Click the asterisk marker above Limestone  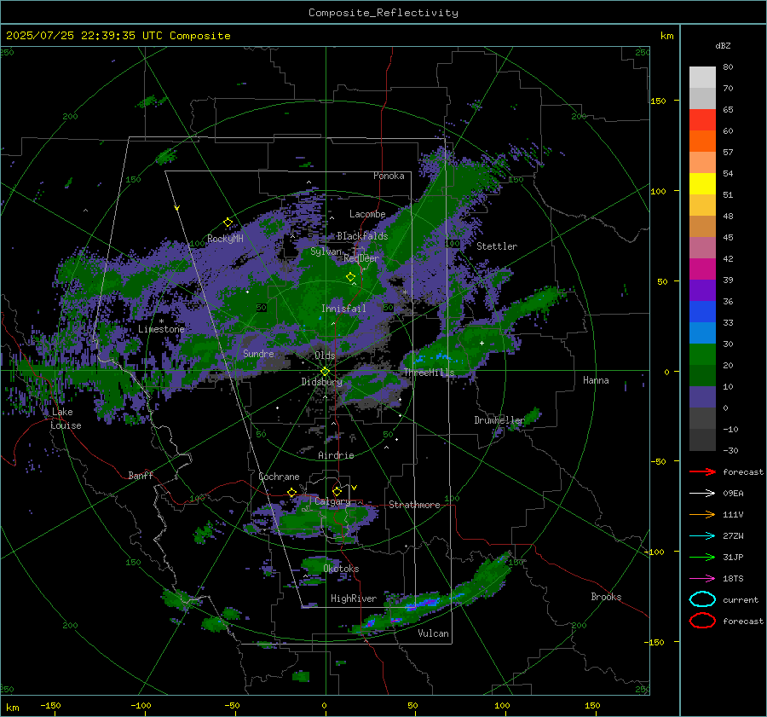[x=161, y=321]
